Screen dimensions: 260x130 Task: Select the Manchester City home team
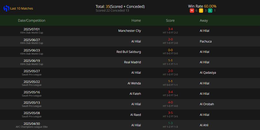click(129, 31)
